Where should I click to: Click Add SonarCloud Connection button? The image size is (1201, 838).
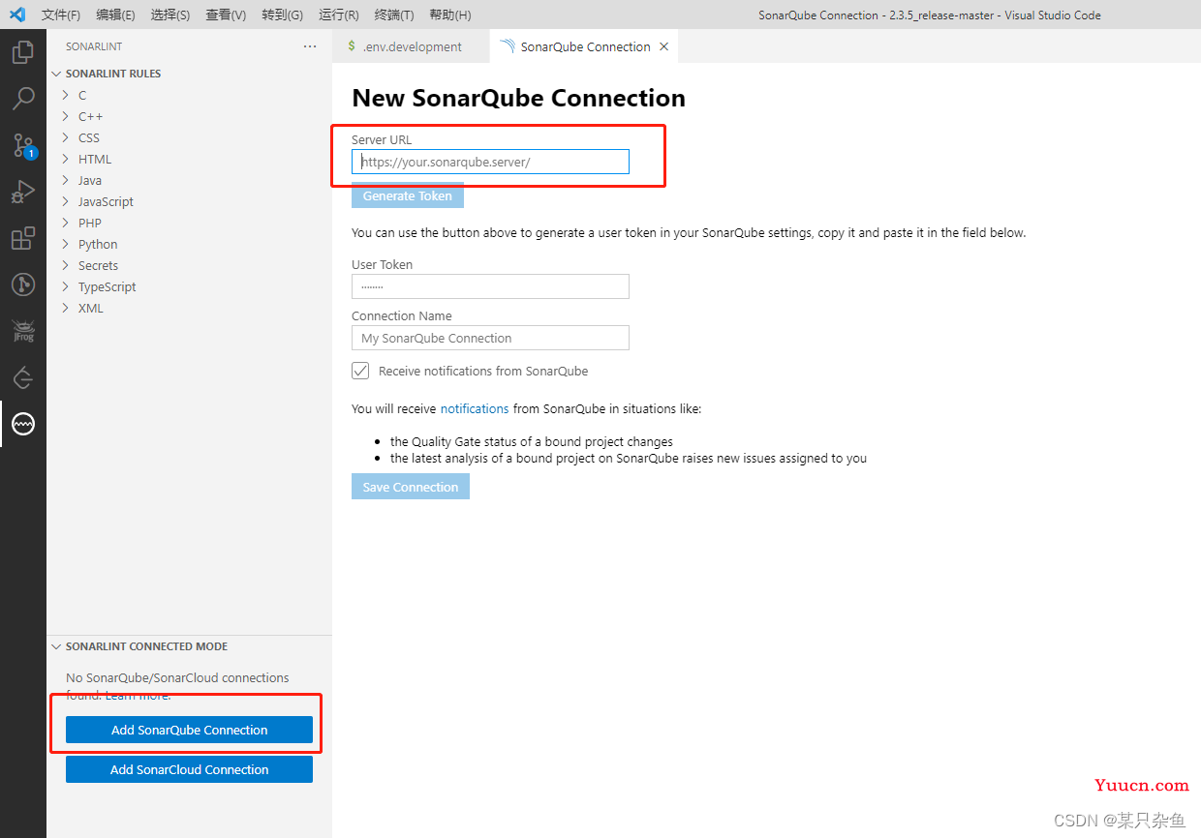click(x=189, y=769)
